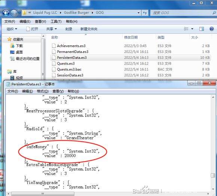Open Notepad's 格式(O) menu
Image resolution: width=217 pixels, height=196 pixels.
pos(43,91)
